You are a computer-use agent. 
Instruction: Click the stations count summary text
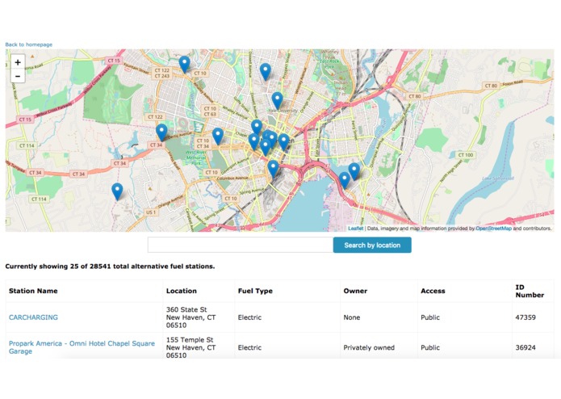click(110, 267)
